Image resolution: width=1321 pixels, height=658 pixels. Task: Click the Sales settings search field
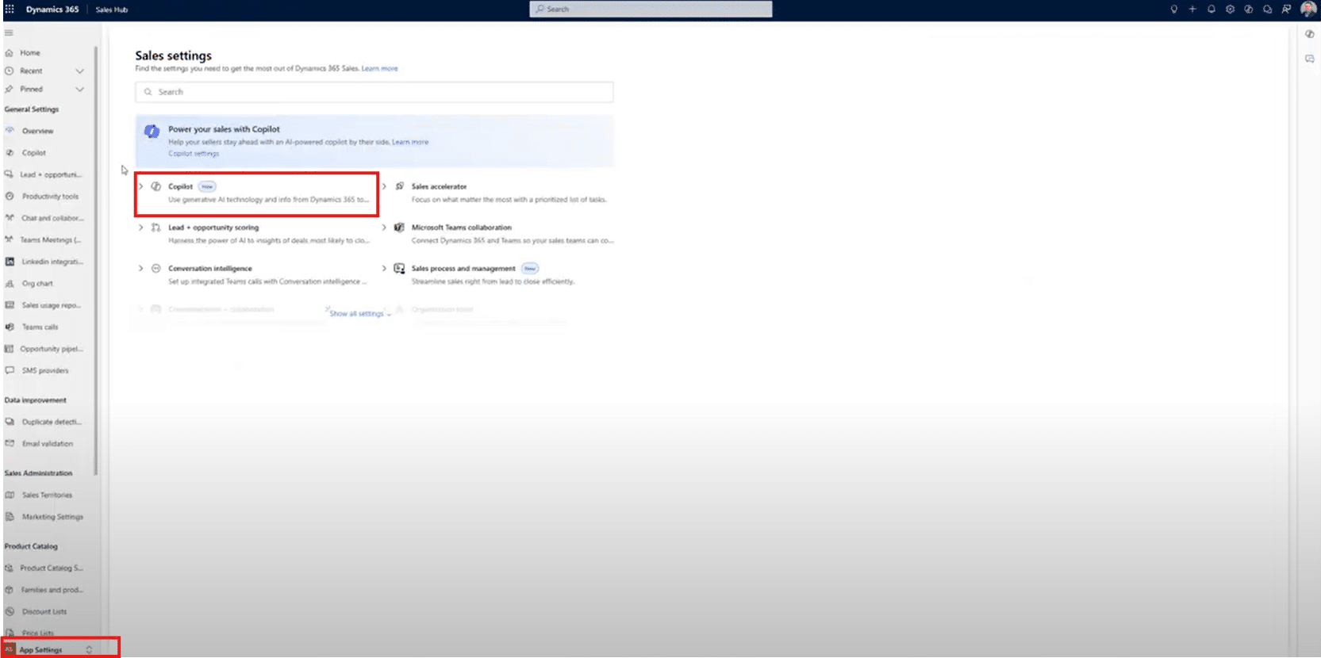pyautogui.click(x=374, y=92)
